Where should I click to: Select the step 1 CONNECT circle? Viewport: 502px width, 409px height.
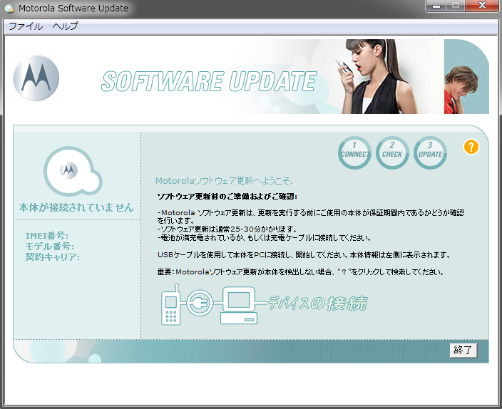pos(354,152)
